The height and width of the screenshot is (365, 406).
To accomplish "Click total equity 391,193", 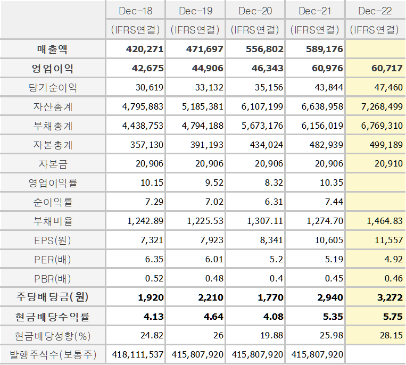I will (206, 145).
